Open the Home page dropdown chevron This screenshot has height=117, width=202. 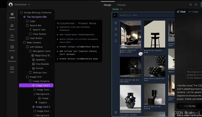pos(121,9)
